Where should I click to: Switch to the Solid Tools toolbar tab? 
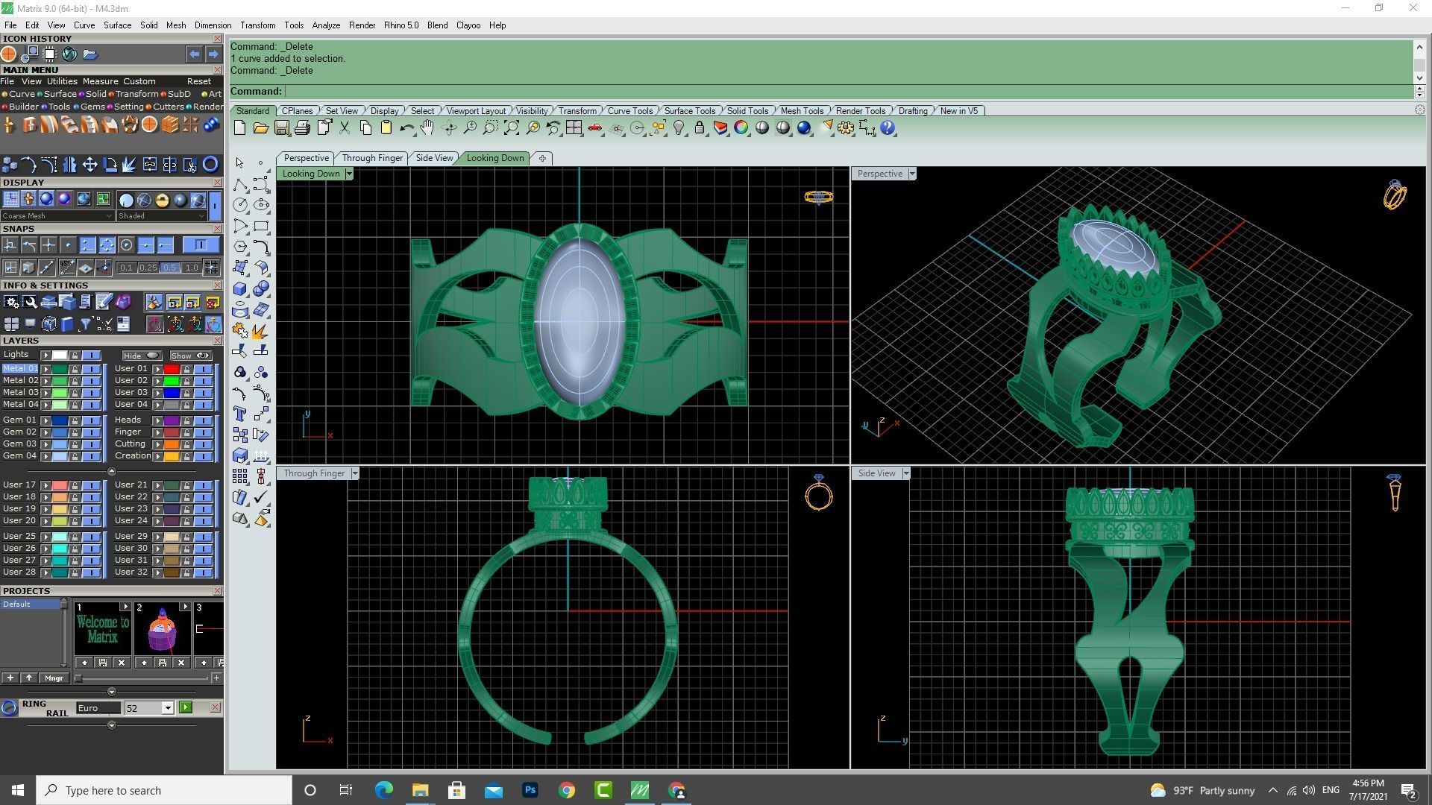(x=747, y=111)
